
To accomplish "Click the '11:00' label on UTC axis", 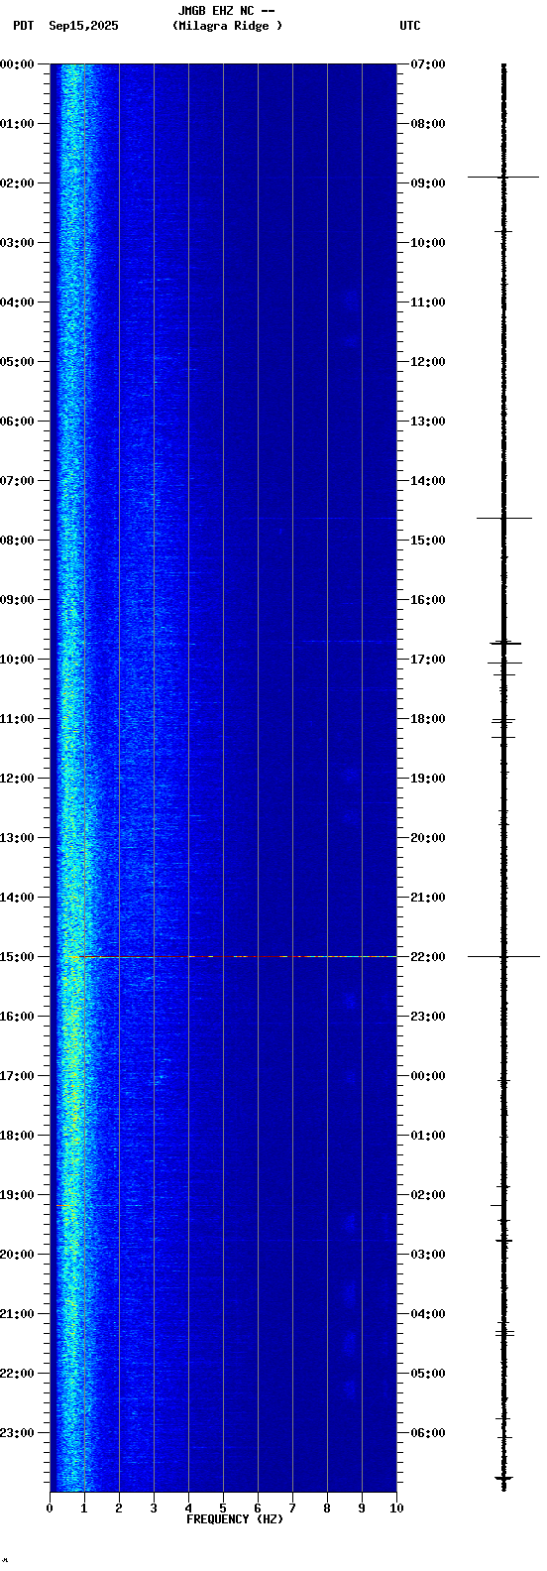I will [x=428, y=302].
